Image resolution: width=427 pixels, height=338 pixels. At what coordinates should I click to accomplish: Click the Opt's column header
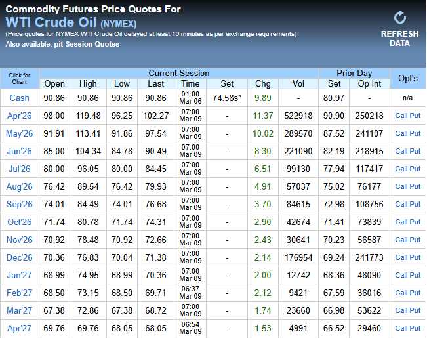click(407, 78)
